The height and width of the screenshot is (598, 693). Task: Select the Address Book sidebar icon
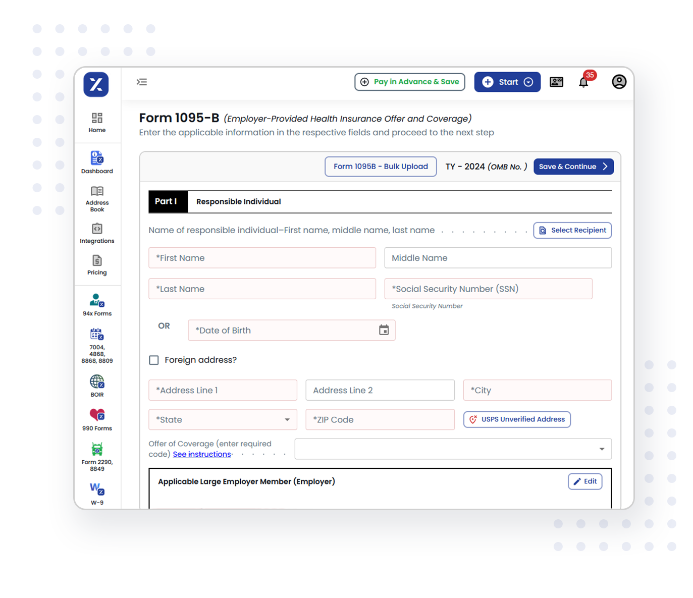pyautogui.click(x=96, y=197)
